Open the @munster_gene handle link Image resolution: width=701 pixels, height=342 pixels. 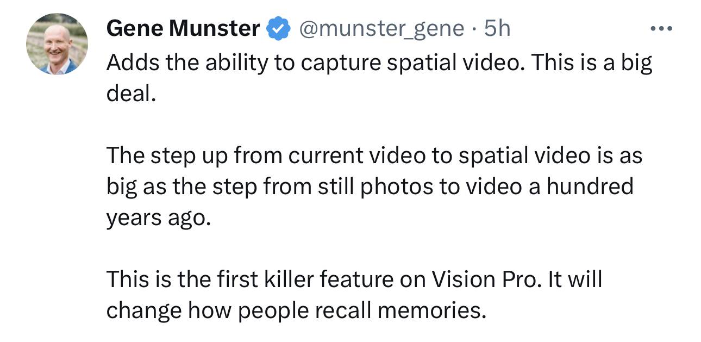(379, 29)
